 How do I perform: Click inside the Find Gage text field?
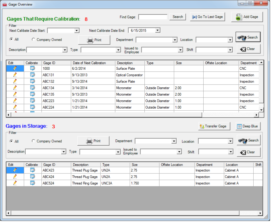(x=153, y=16)
